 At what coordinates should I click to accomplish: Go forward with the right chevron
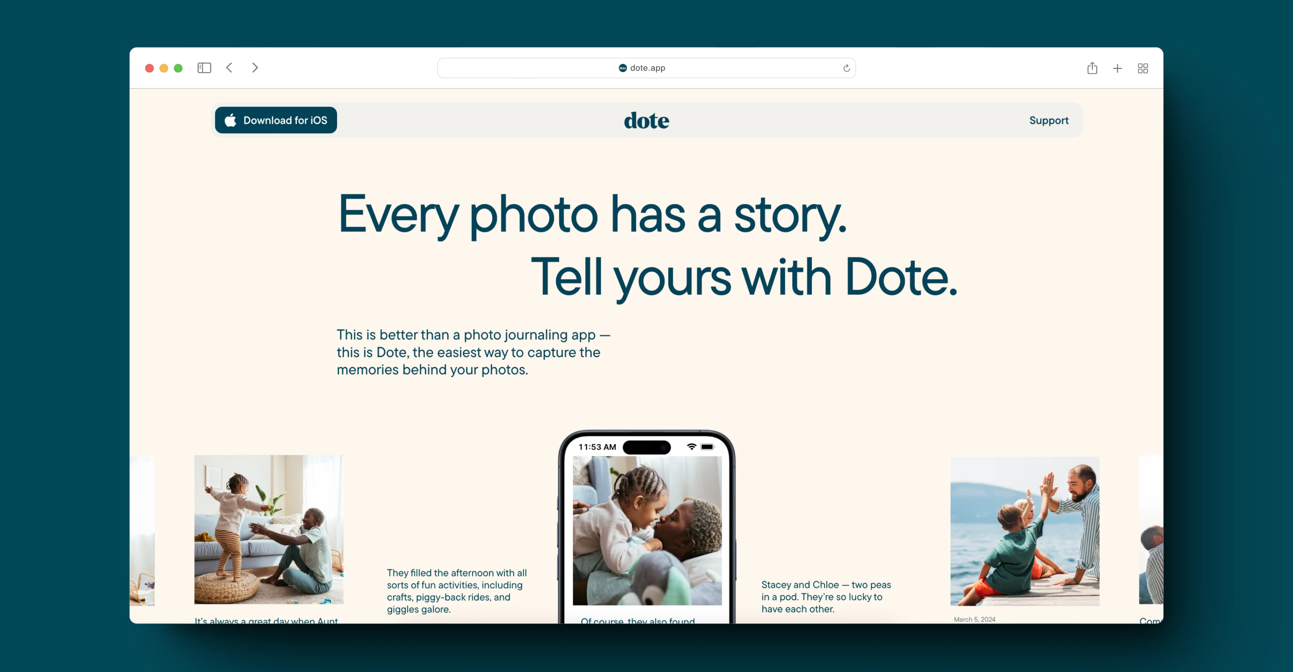[255, 68]
